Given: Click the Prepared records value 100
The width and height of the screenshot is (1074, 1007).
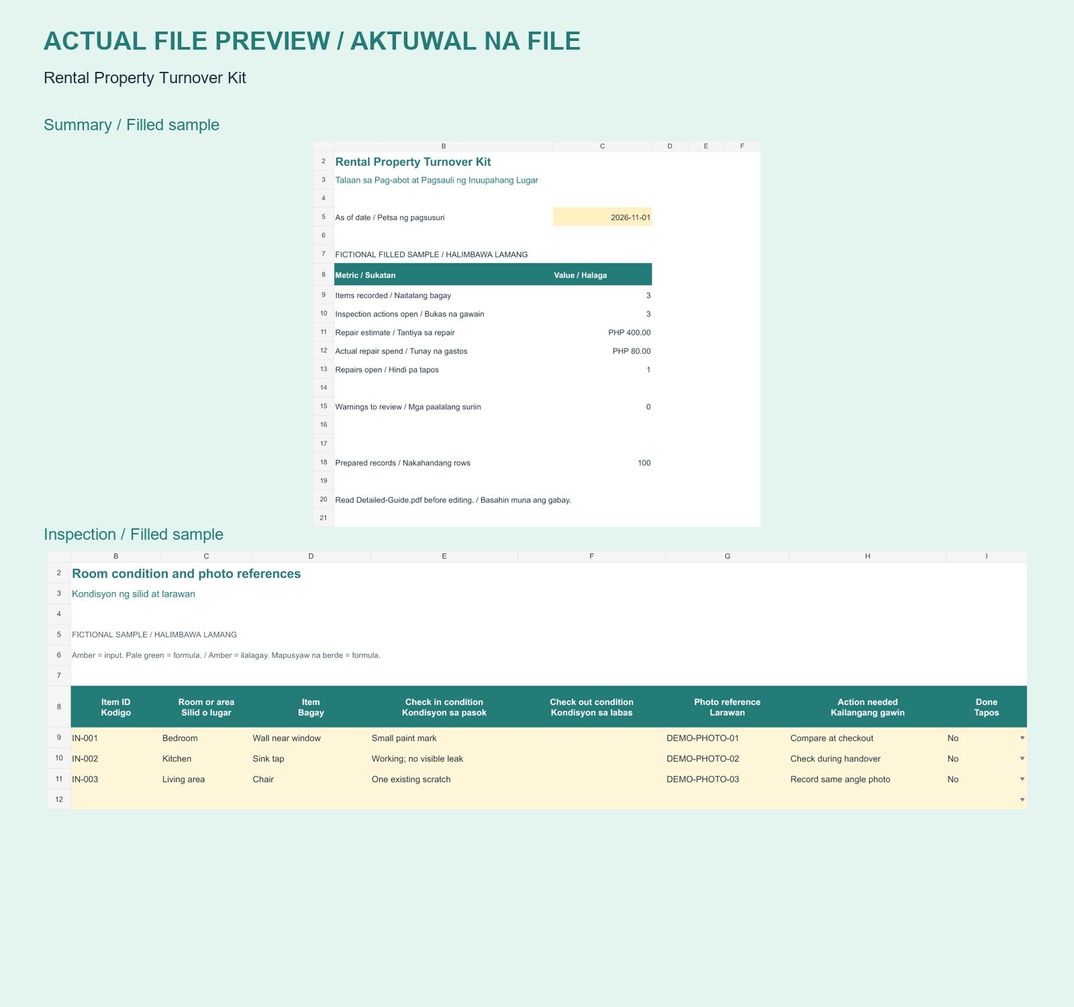Looking at the screenshot, I should [x=602, y=463].
